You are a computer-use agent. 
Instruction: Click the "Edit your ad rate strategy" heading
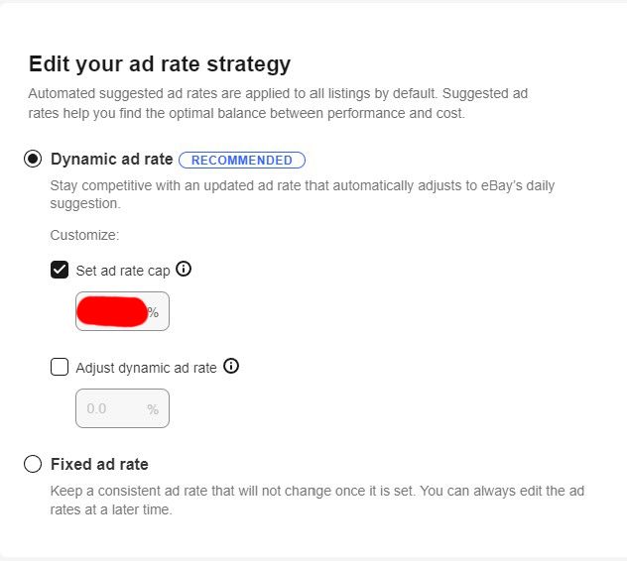tap(159, 64)
